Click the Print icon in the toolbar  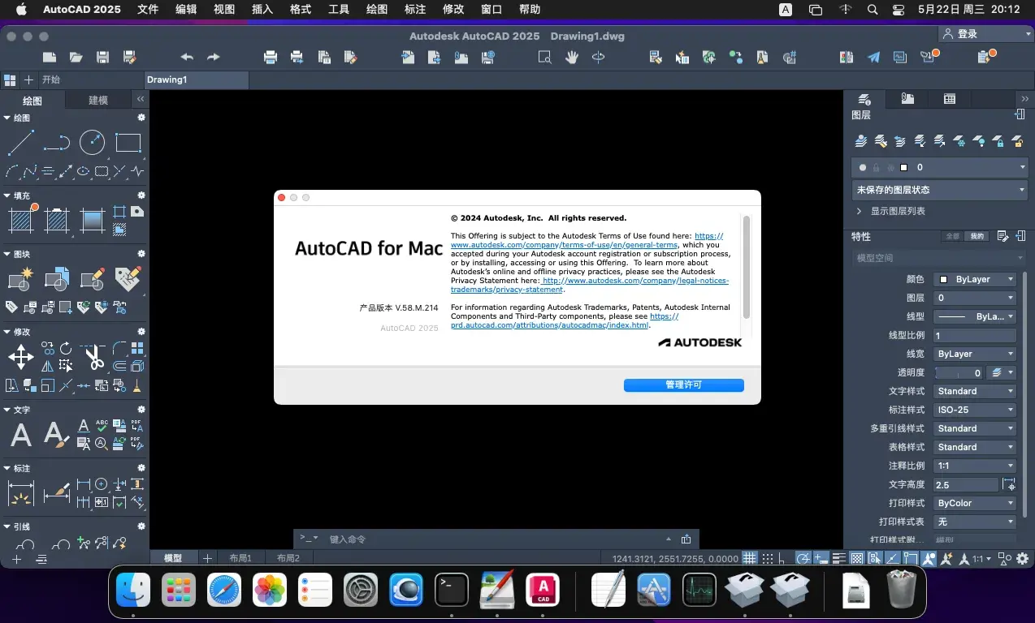(x=271, y=57)
